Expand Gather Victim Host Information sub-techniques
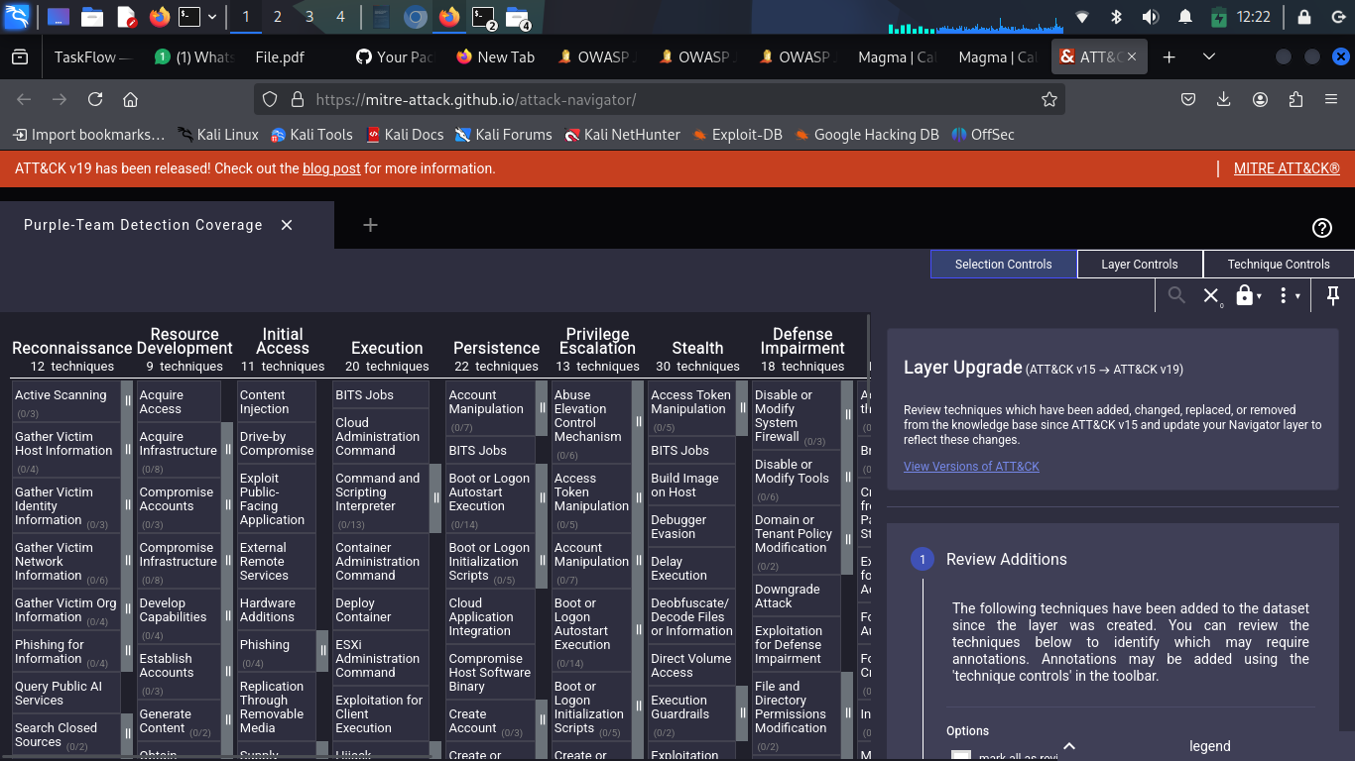 click(x=127, y=450)
